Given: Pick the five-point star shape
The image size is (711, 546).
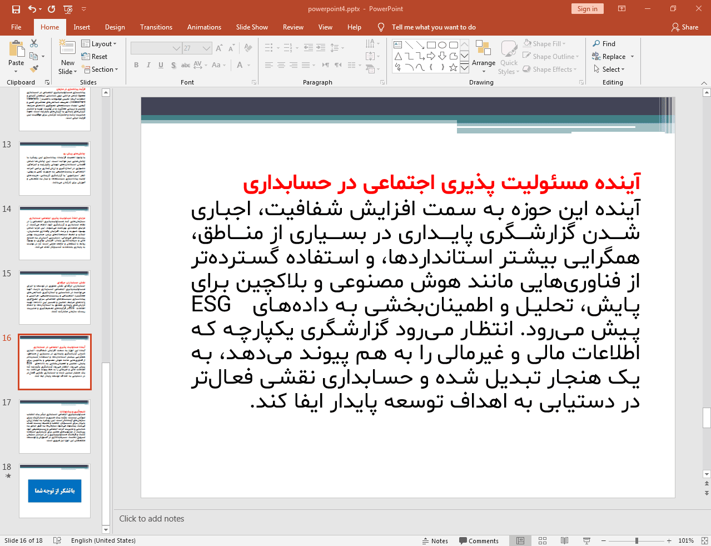Looking at the screenshot, I should point(454,67).
